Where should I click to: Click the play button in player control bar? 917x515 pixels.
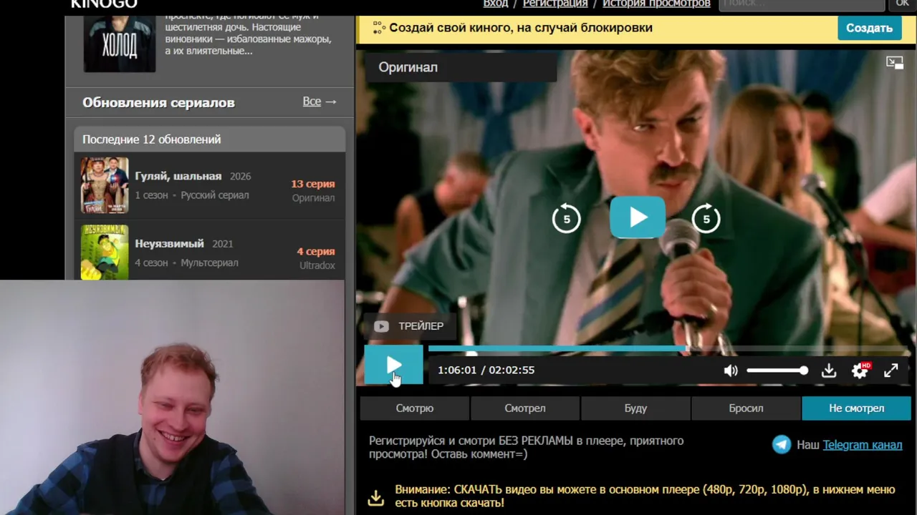coord(393,366)
